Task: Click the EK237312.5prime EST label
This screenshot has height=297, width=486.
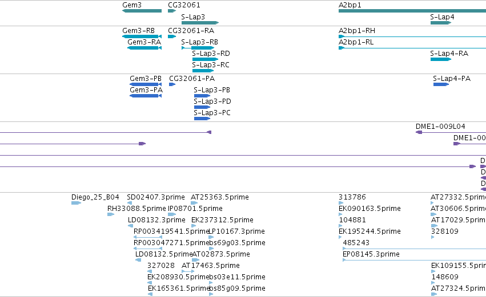Action: [222, 220]
